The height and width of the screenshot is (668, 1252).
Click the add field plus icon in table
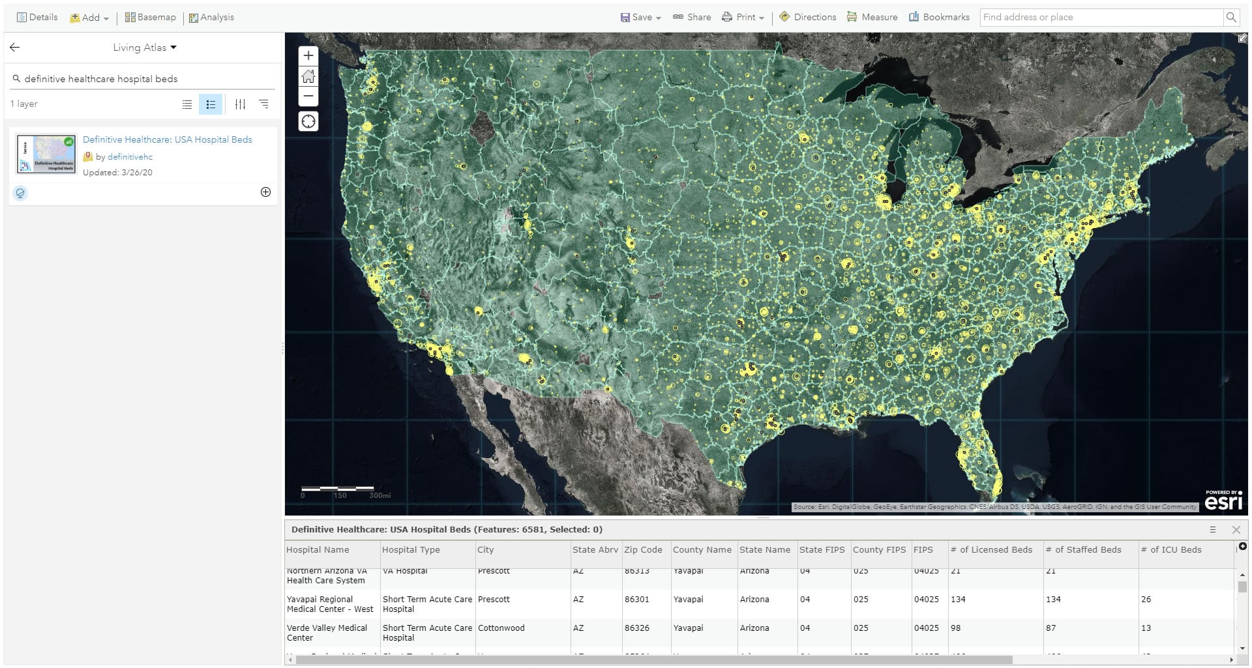tap(1242, 547)
